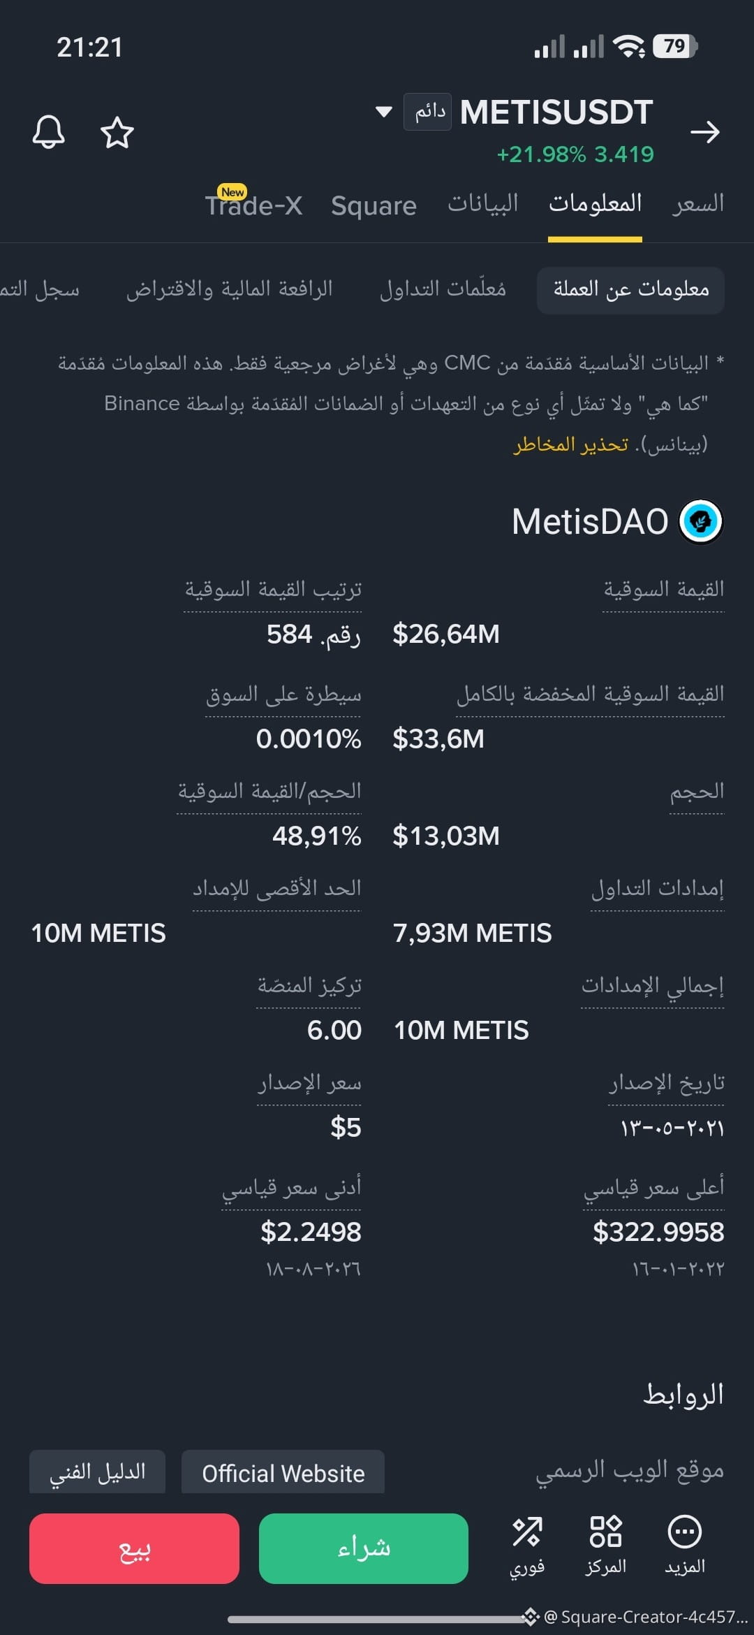
Task: Open the Official Website link button
Action: tap(283, 1473)
